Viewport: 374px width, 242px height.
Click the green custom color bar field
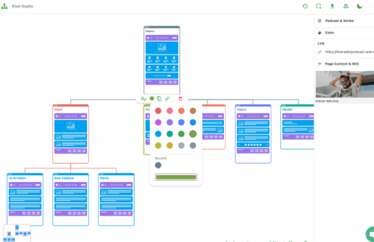pyautogui.click(x=176, y=177)
